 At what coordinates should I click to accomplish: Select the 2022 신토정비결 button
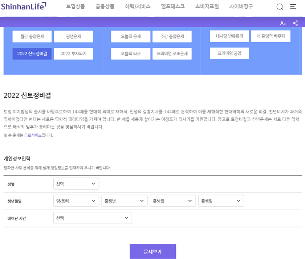tap(32, 53)
